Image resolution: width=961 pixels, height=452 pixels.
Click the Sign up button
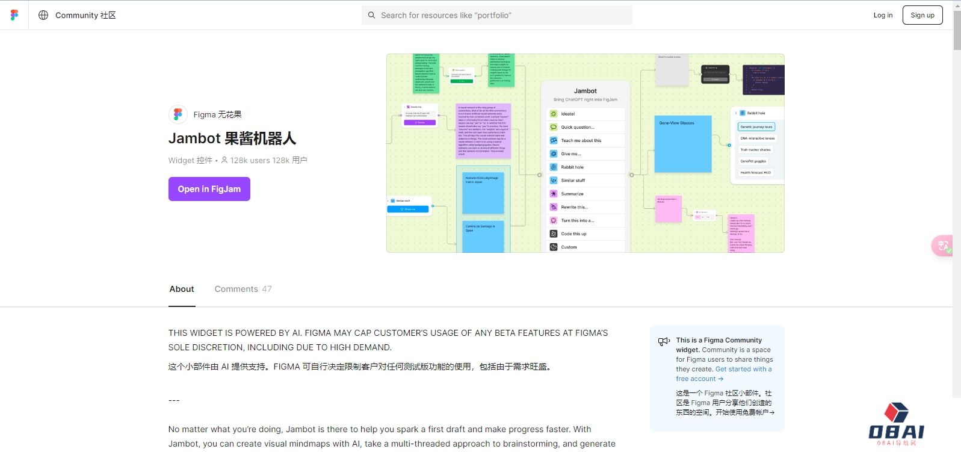[x=922, y=15]
